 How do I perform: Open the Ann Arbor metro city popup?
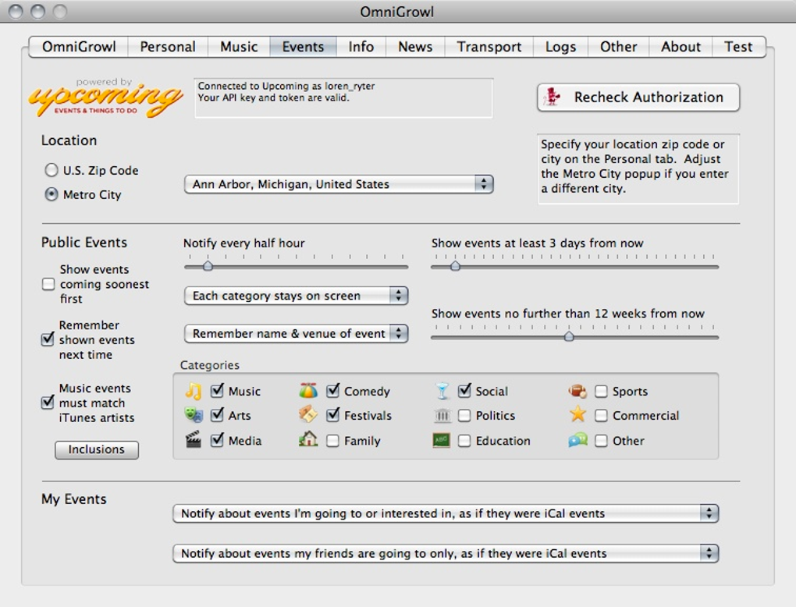point(339,183)
